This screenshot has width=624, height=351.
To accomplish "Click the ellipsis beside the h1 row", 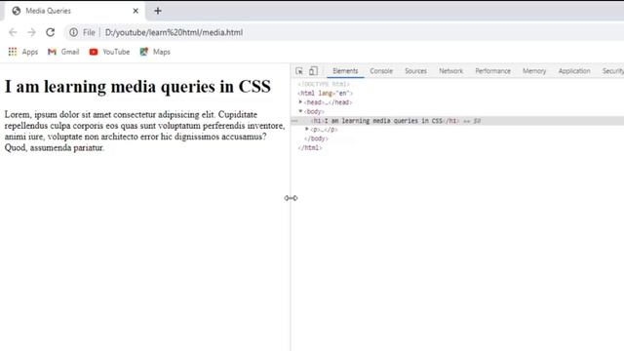I will point(294,121).
